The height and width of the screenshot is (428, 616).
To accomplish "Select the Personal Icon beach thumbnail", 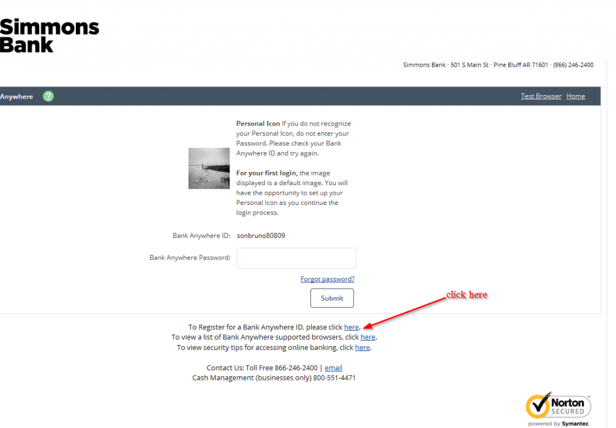I will pos(209,168).
